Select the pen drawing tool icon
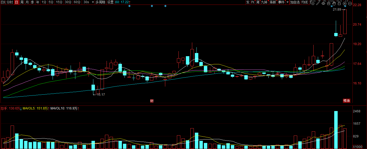This screenshot has height=149, width=367. (x=318, y=3)
